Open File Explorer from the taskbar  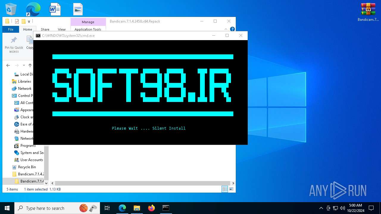click(x=137, y=208)
